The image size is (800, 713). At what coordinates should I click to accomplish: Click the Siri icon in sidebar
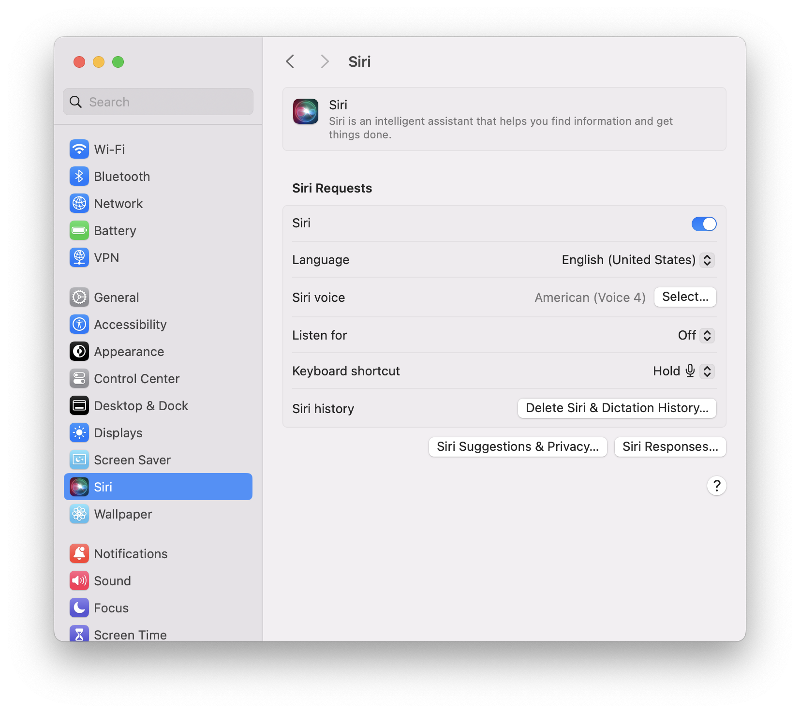tap(79, 487)
